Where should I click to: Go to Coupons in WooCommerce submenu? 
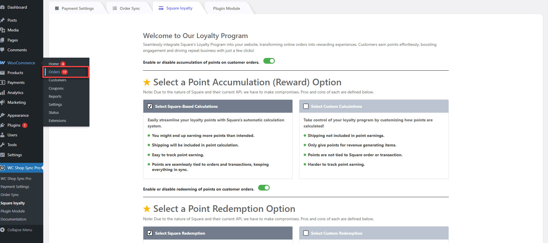pos(56,88)
